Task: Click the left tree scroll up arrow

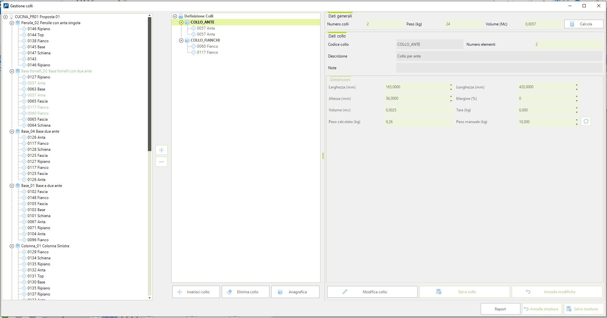Action: click(150, 15)
